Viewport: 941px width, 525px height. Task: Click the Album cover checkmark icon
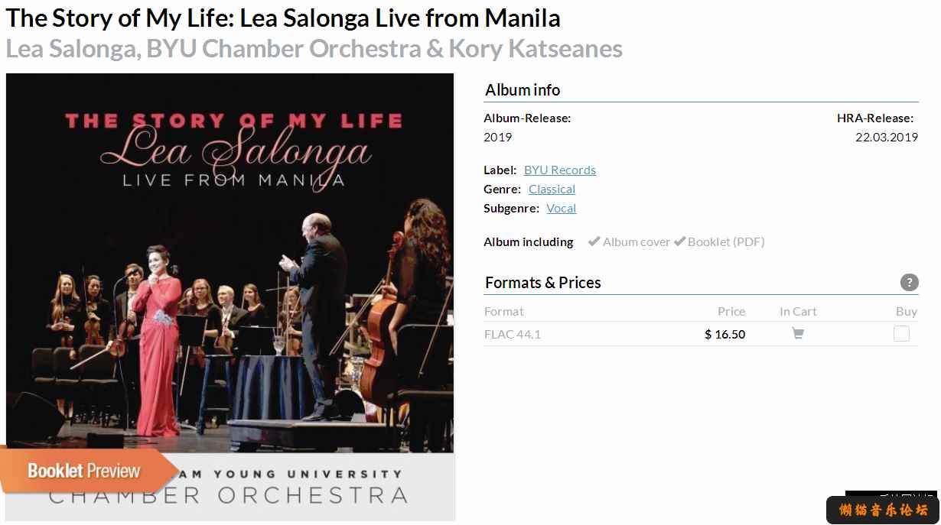[x=594, y=241]
